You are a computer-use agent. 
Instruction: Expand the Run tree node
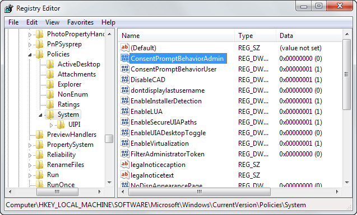coord(30,175)
